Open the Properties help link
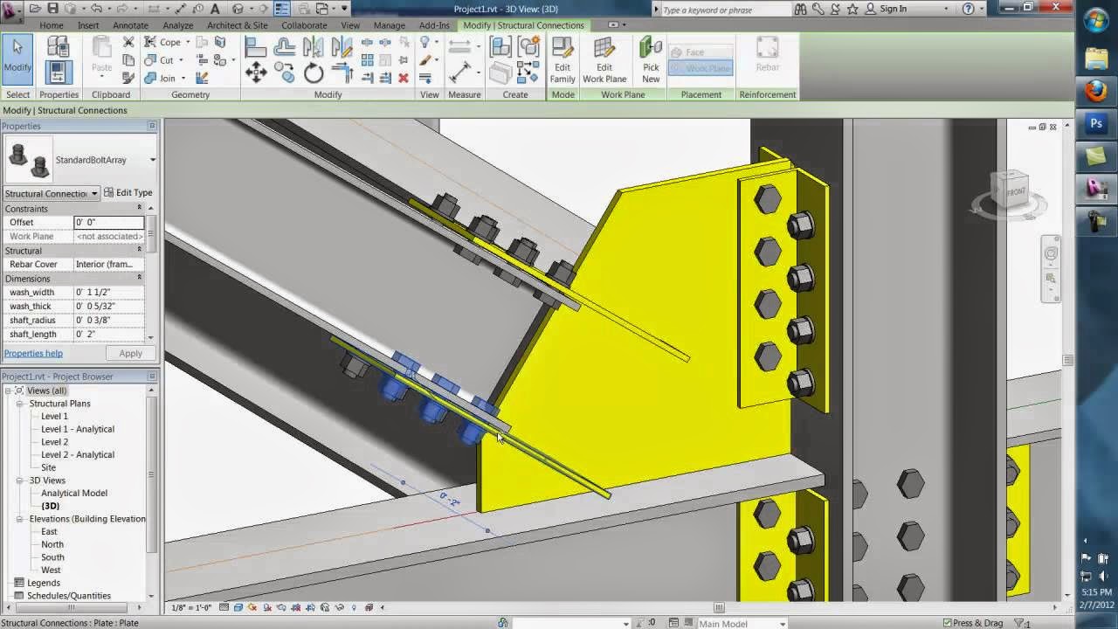Viewport: 1118px width, 629px height. point(33,353)
